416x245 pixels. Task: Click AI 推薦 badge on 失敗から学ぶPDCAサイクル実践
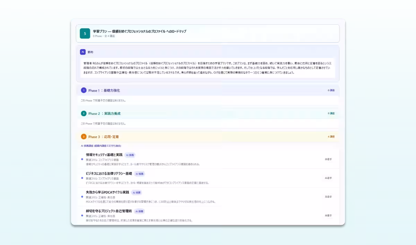point(137,192)
